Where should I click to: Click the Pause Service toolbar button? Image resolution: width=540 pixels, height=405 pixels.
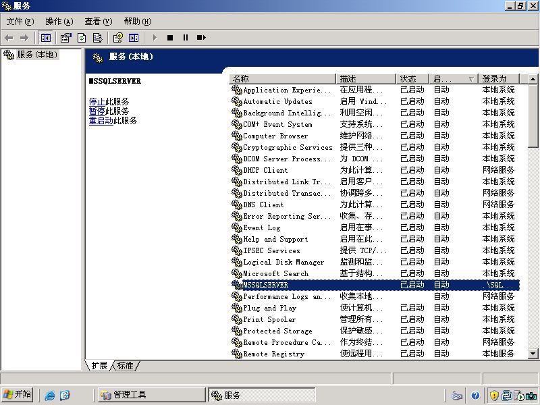pos(186,38)
